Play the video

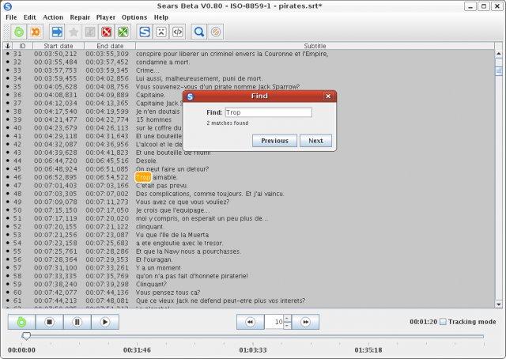click(105, 322)
